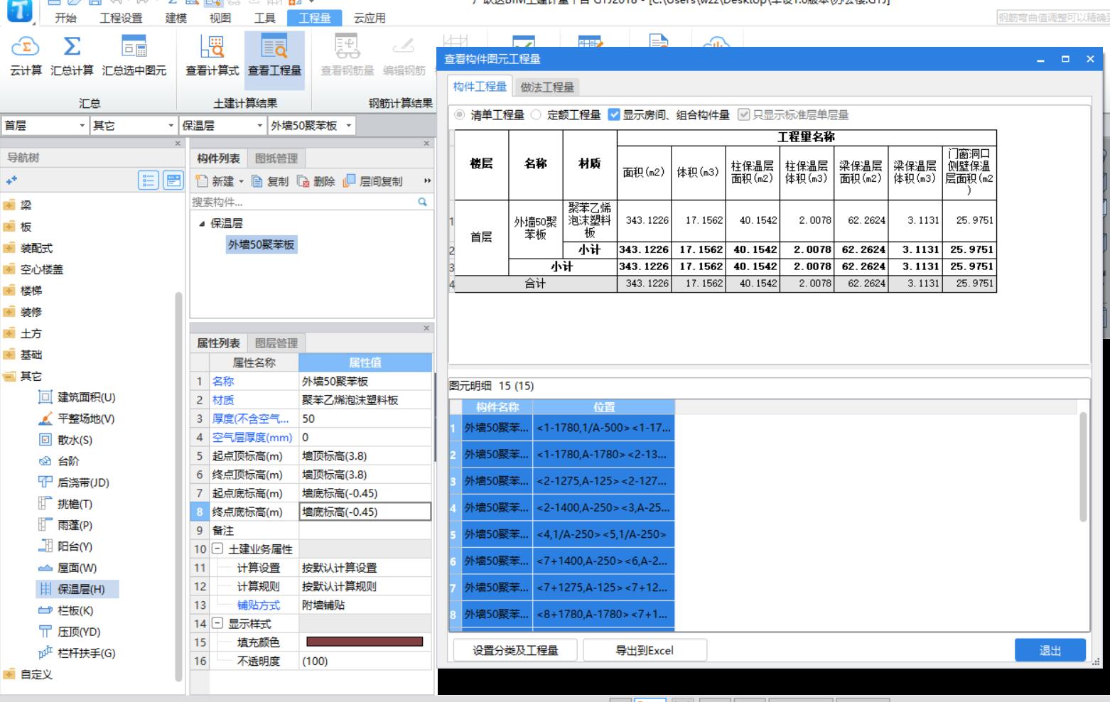Select 清单工程量 radio button
1110x702 pixels.
(460, 114)
